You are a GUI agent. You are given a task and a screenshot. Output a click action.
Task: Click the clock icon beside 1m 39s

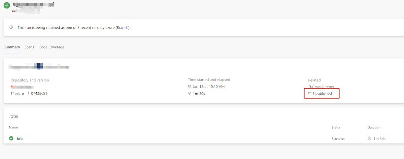point(190,93)
